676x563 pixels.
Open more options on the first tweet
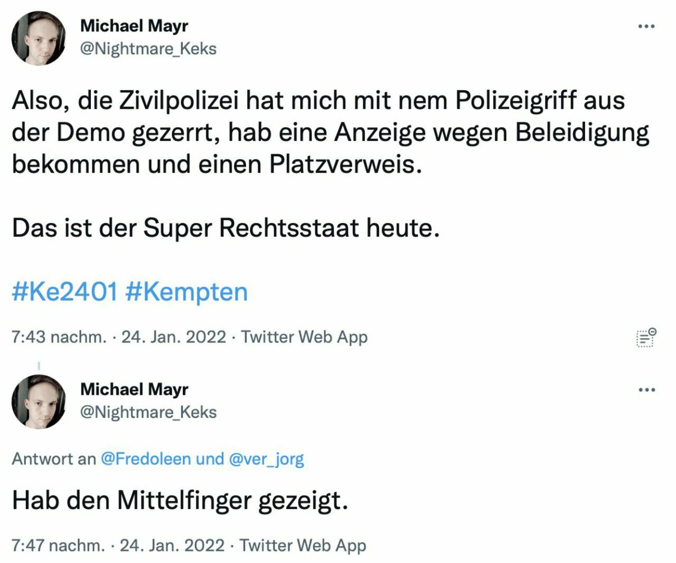[x=646, y=26]
